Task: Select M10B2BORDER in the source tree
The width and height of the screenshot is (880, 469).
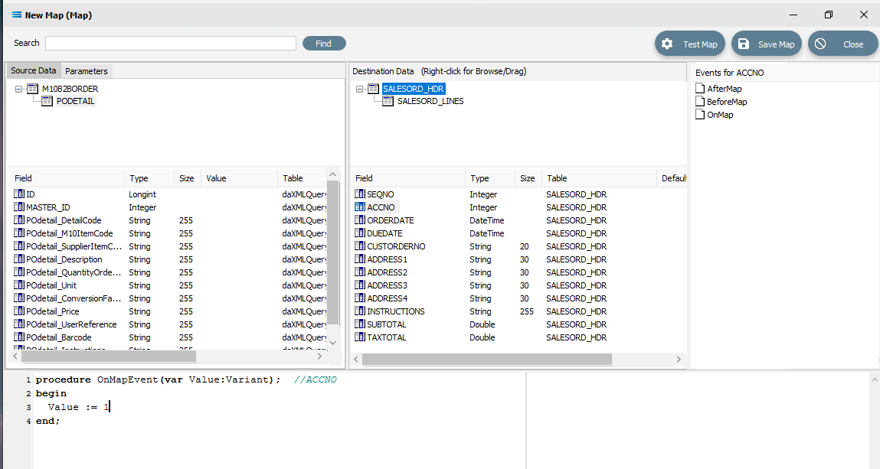Action: click(70, 89)
